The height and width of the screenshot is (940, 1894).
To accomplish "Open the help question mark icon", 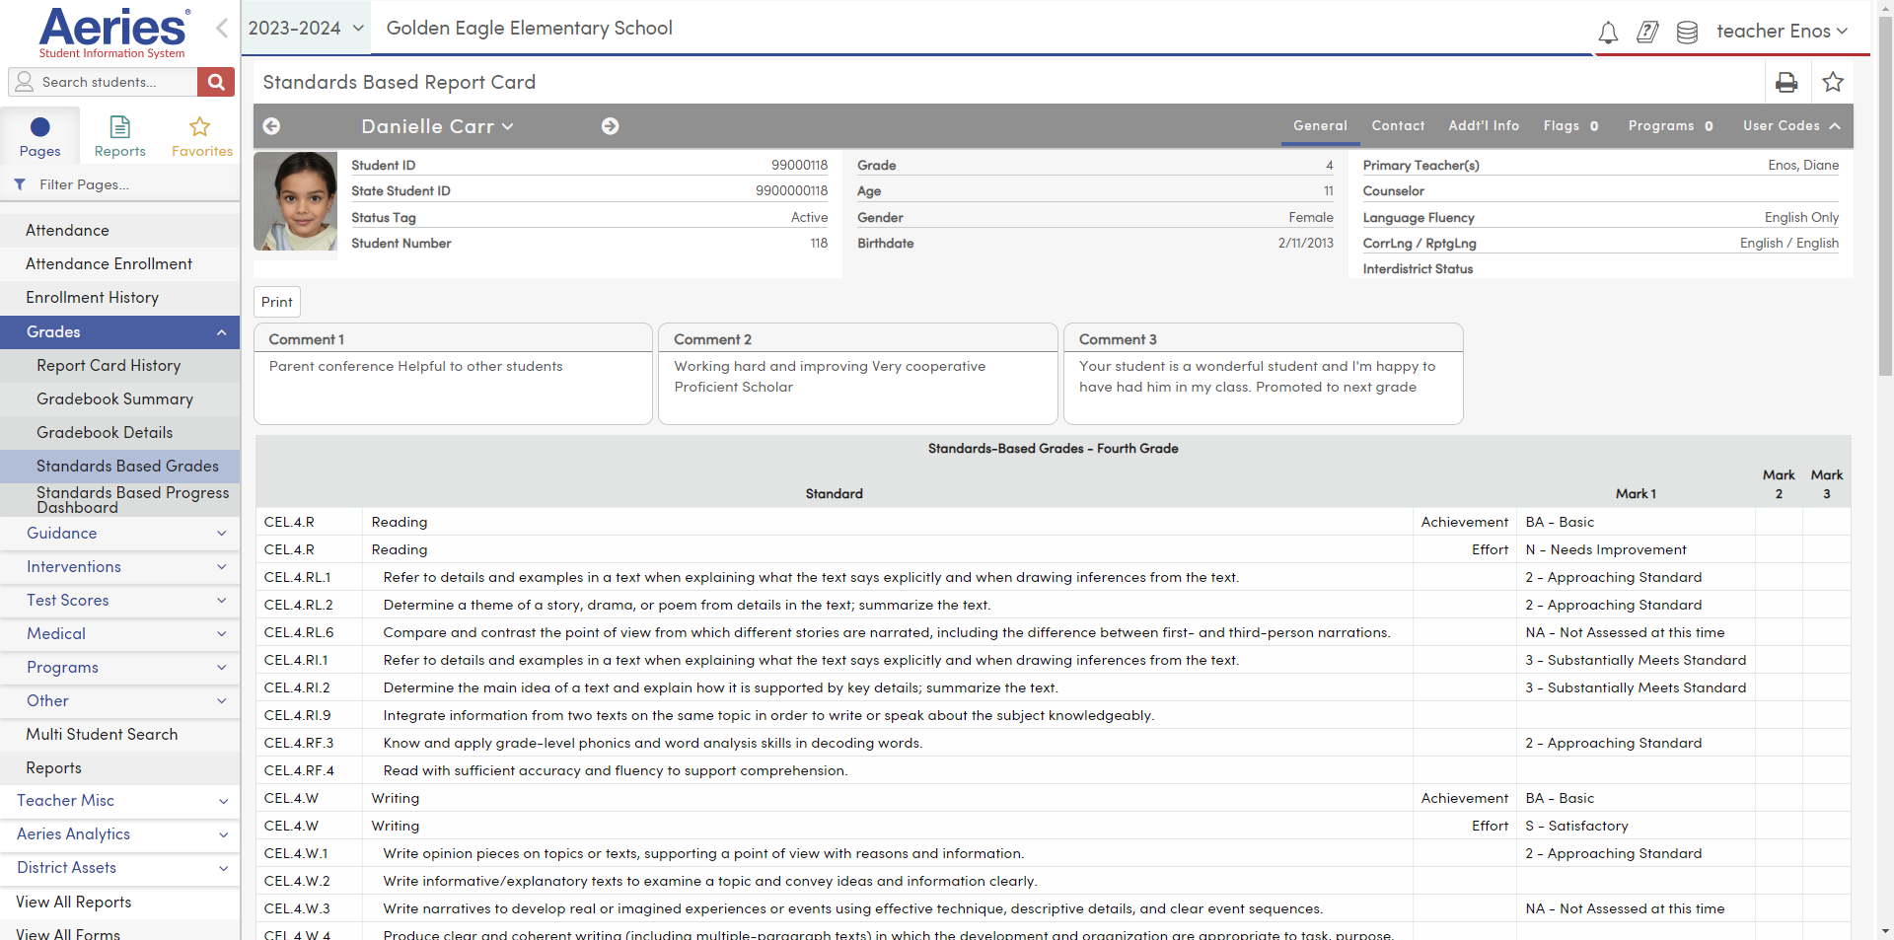I will pos(1647,33).
